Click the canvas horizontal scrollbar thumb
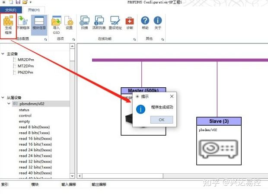 [x=123, y=176]
